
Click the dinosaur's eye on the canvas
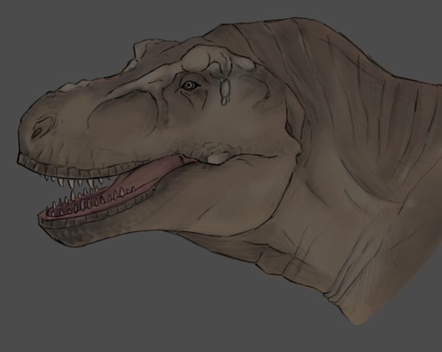pyautogui.click(x=188, y=85)
